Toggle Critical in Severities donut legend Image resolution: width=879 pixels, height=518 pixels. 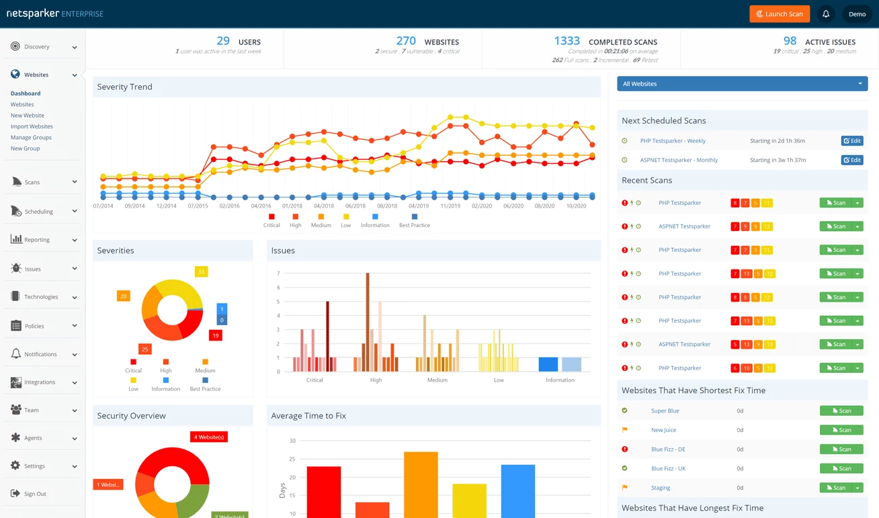click(133, 366)
